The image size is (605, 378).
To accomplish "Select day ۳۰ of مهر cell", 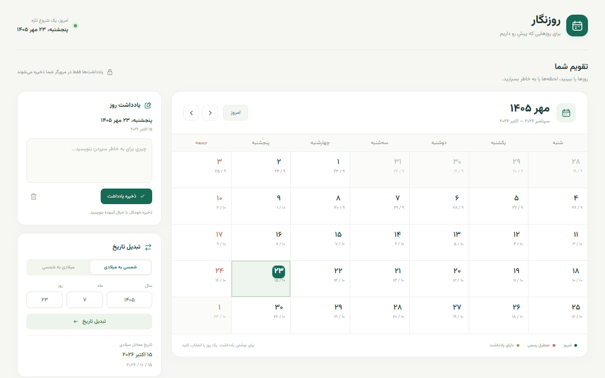I will pyautogui.click(x=261, y=315).
